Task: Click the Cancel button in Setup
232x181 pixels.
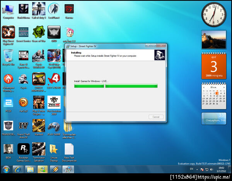Action: (156, 117)
